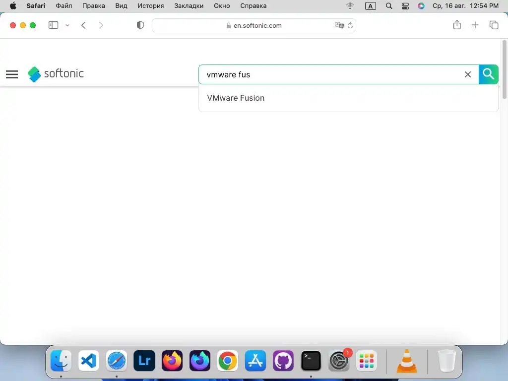The image size is (508, 381).
Task: Clear the search field with the X
Action: [x=467, y=74]
